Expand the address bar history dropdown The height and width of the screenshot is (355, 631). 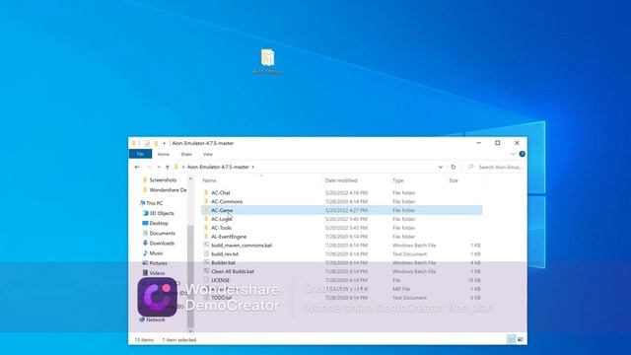pos(441,167)
